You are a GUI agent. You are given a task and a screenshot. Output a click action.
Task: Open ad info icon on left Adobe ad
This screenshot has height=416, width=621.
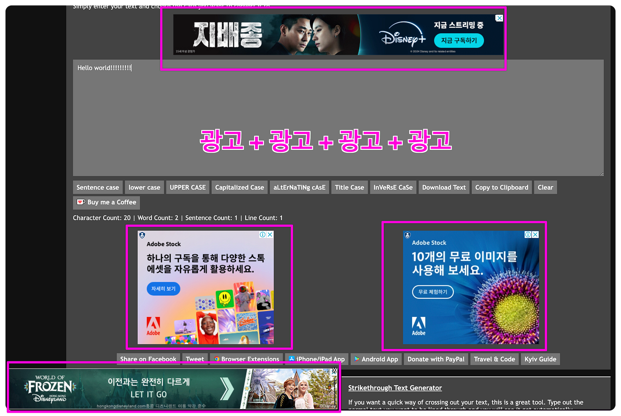263,235
